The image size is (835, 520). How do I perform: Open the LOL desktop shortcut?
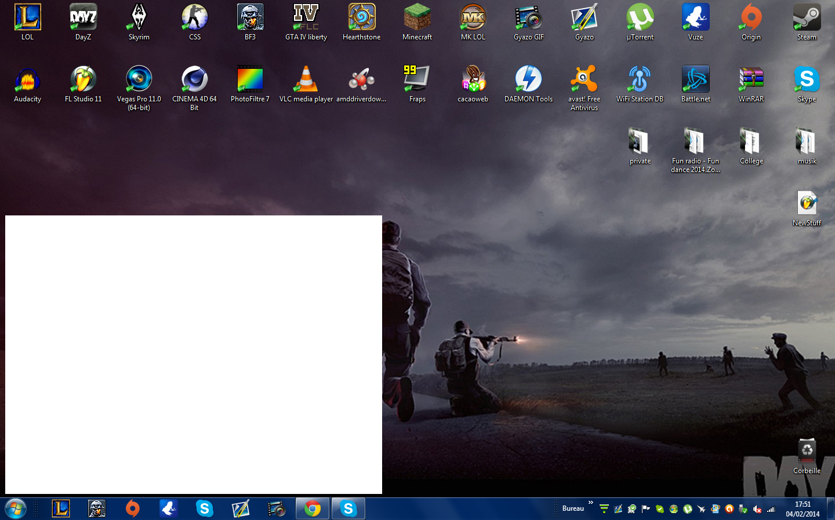(x=28, y=23)
